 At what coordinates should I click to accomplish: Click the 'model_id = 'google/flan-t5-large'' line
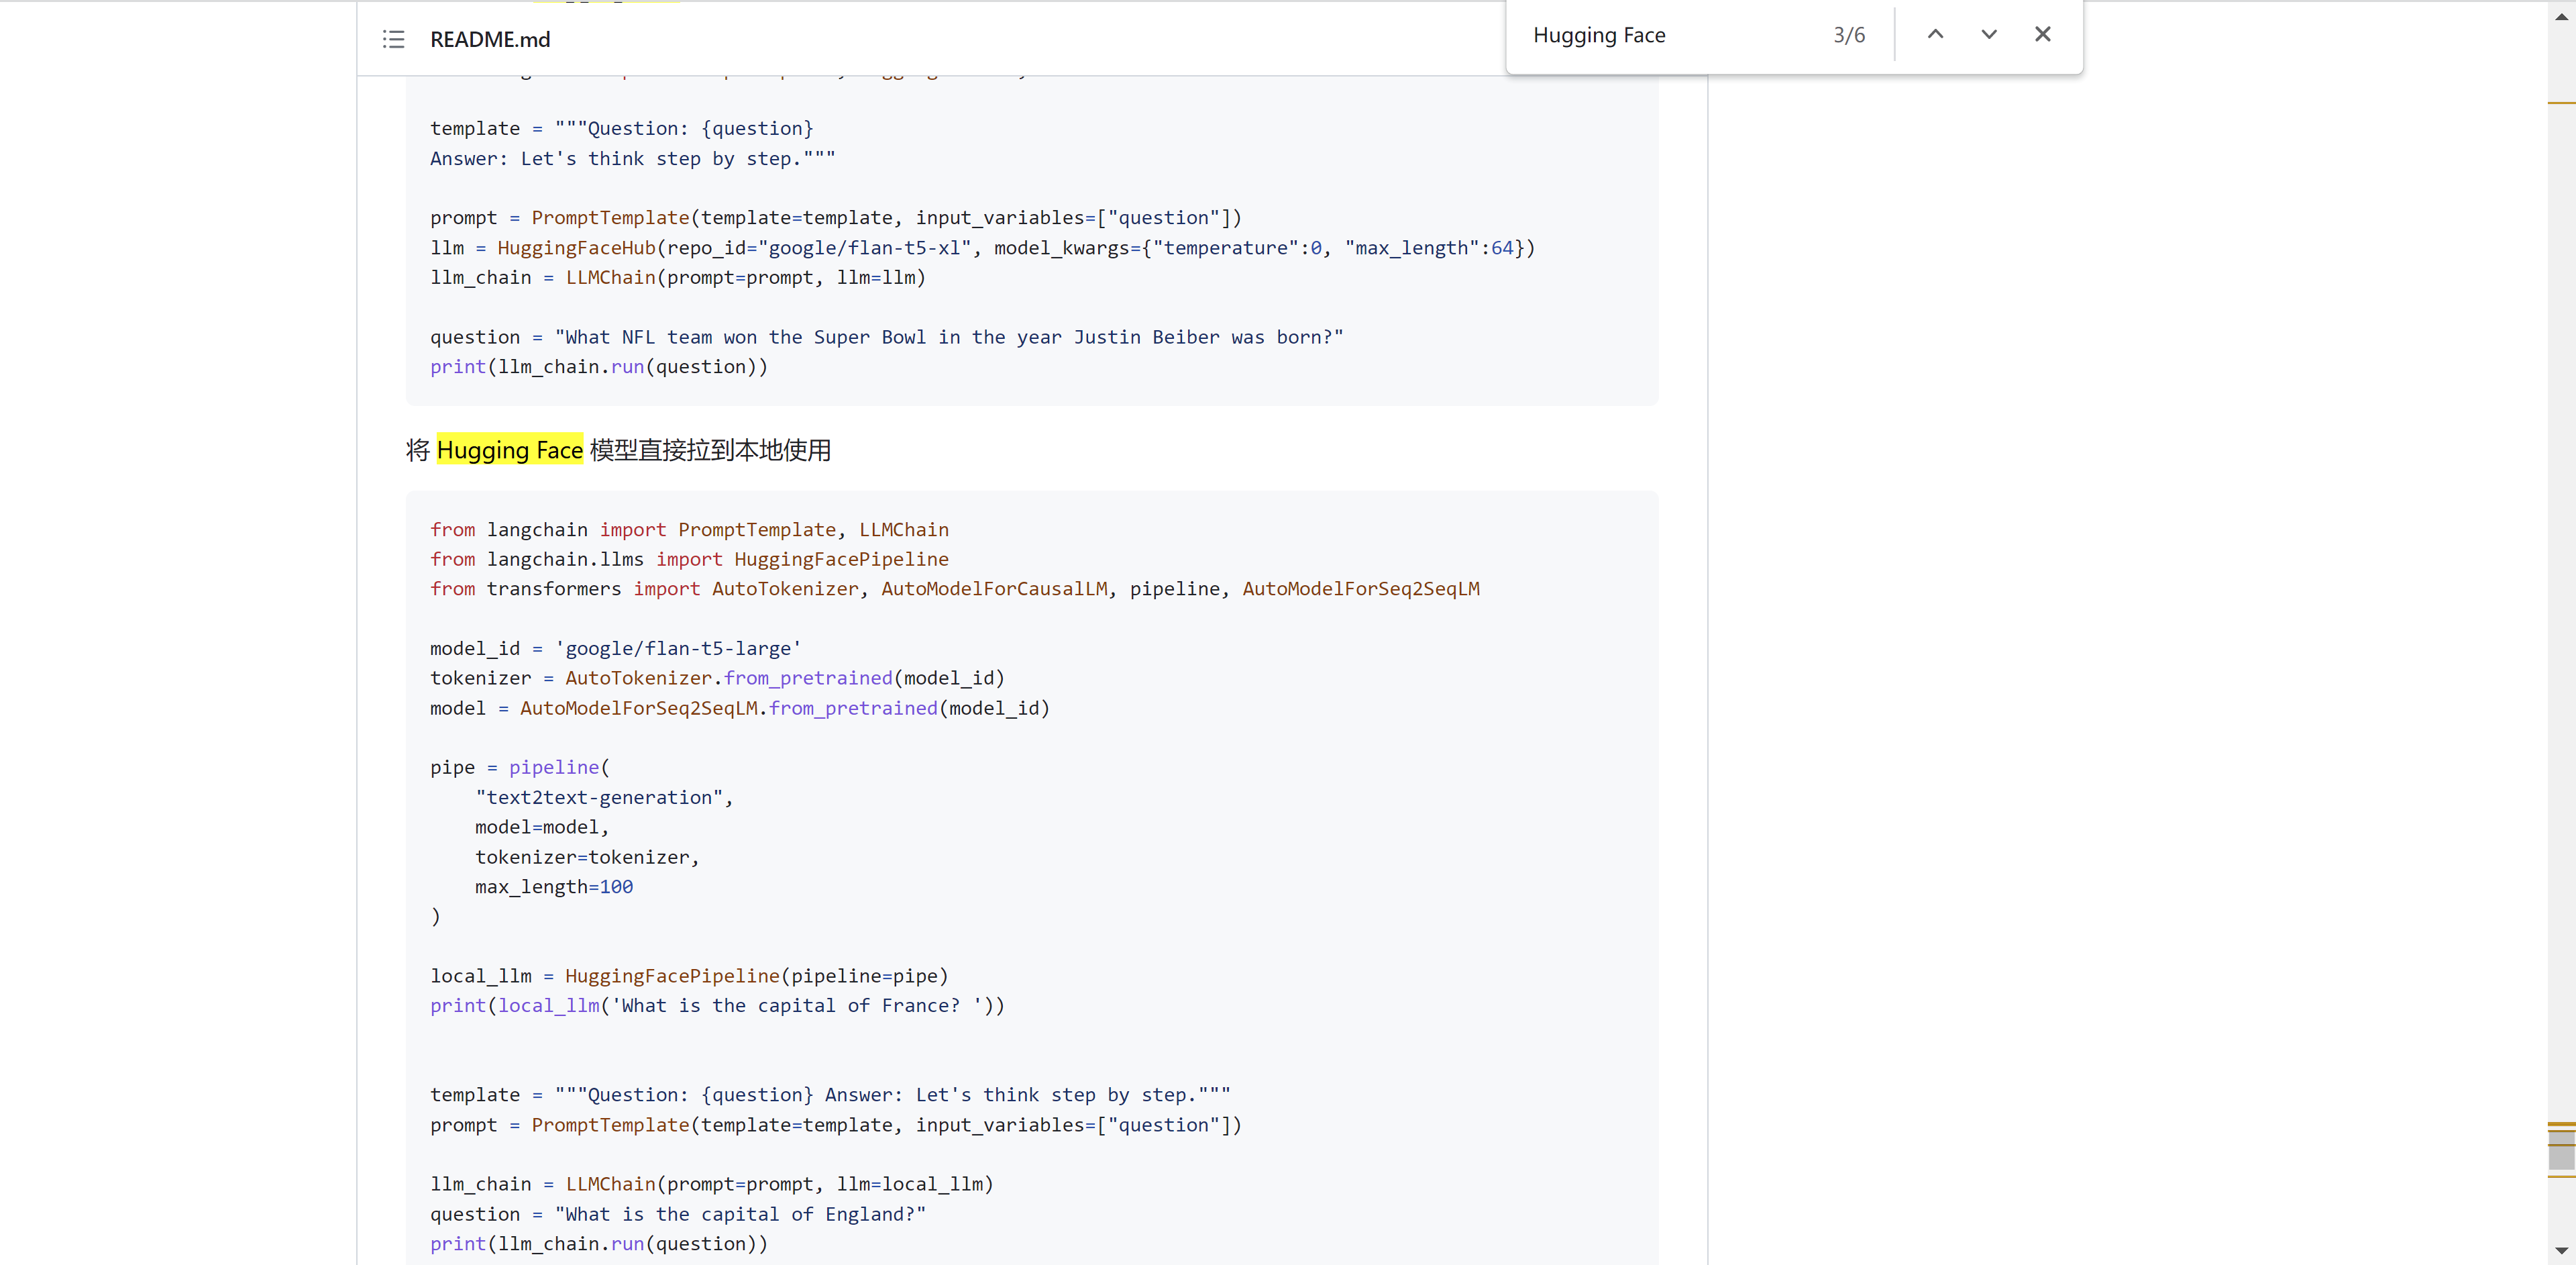click(615, 648)
